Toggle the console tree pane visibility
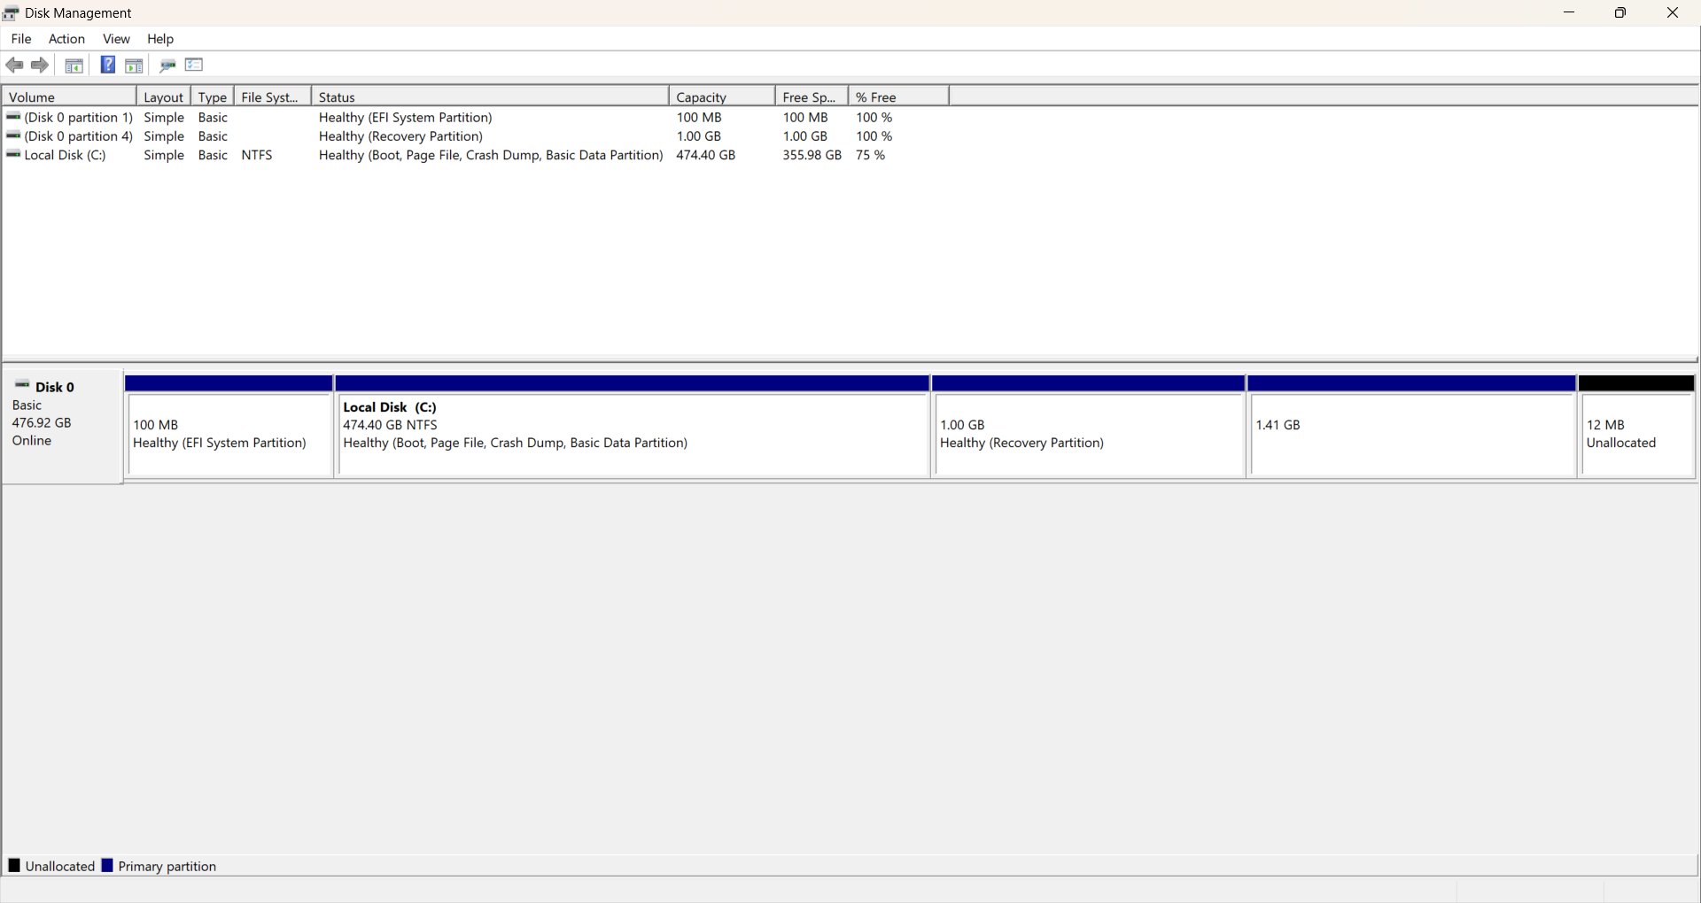The width and height of the screenshot is (1701, 903). point(74,65)
